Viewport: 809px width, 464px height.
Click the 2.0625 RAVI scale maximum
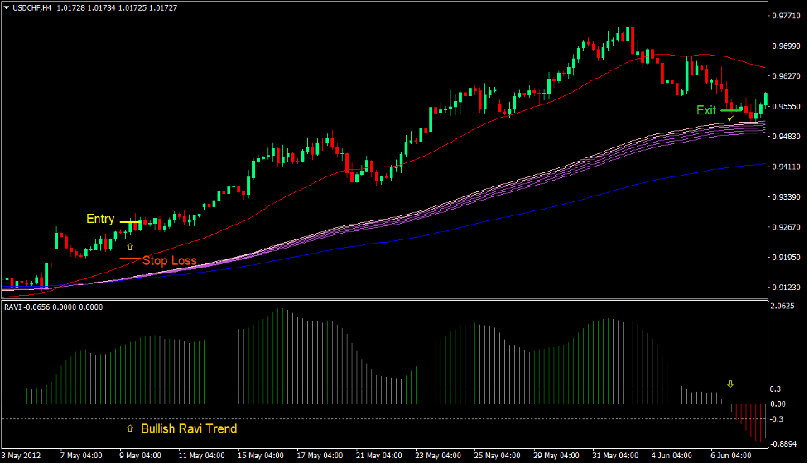(783, 306)
